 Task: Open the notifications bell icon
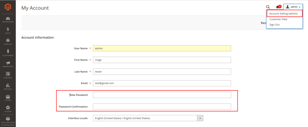tap(278, 7)
